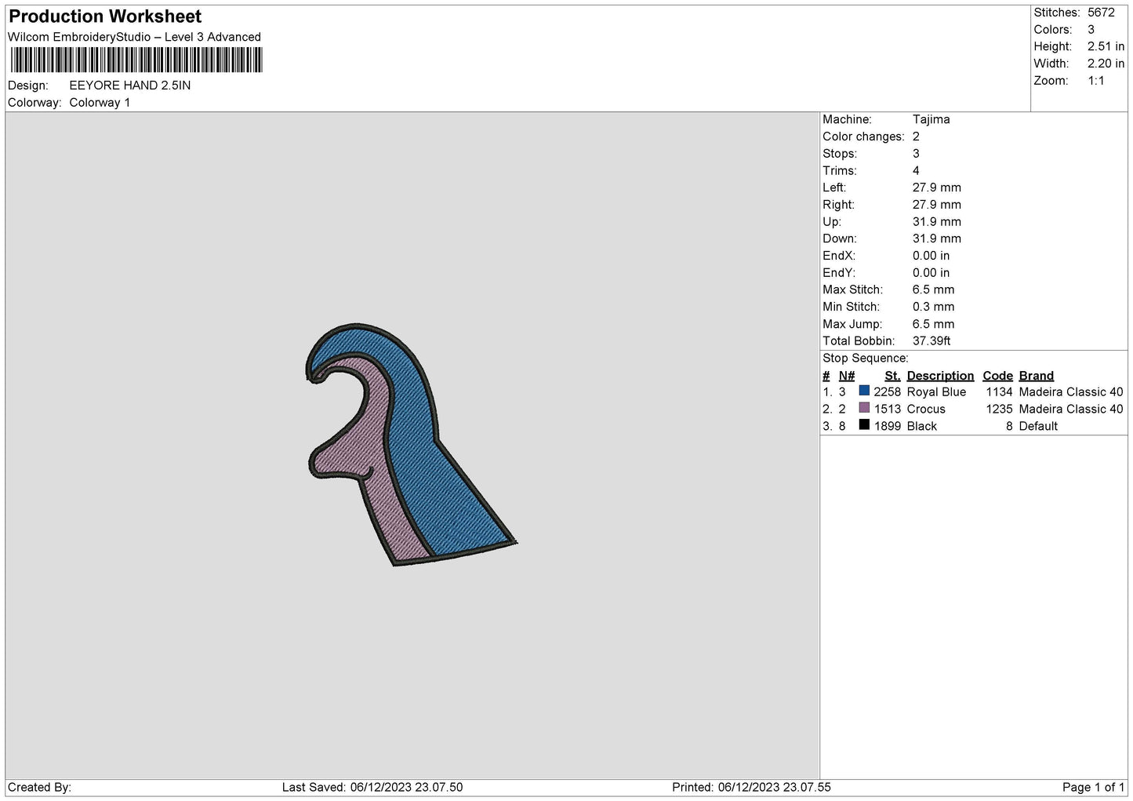The width and height of the screenshot is (1133, 801).
Task: Click the Eeyore hand embroidery design preview
Action: tap(411, 445)
